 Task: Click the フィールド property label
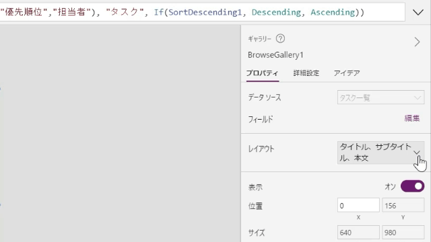click(x=261, y=119)
